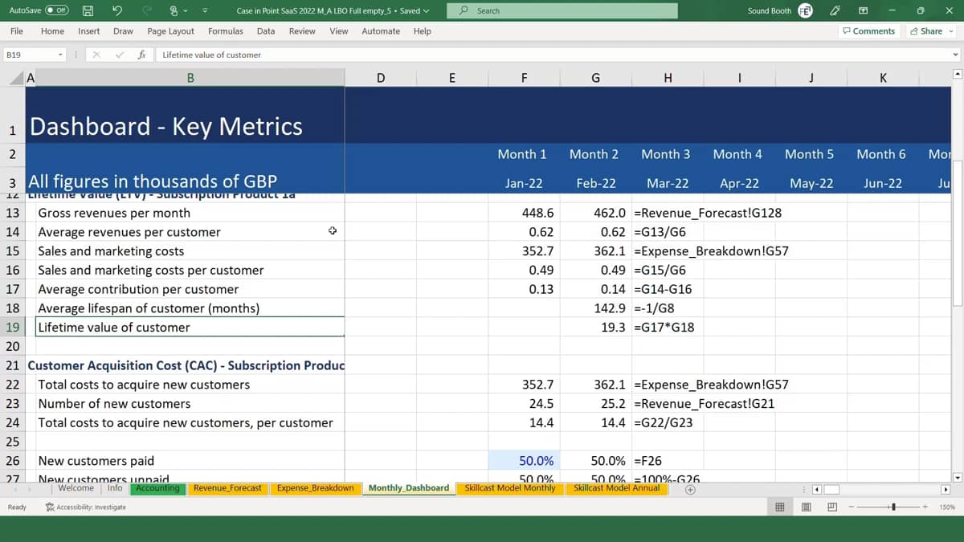This screenshot has height=542, width=964.
Task: Select cell 'Average lifespan of customer (months)'
Action: 190,308
